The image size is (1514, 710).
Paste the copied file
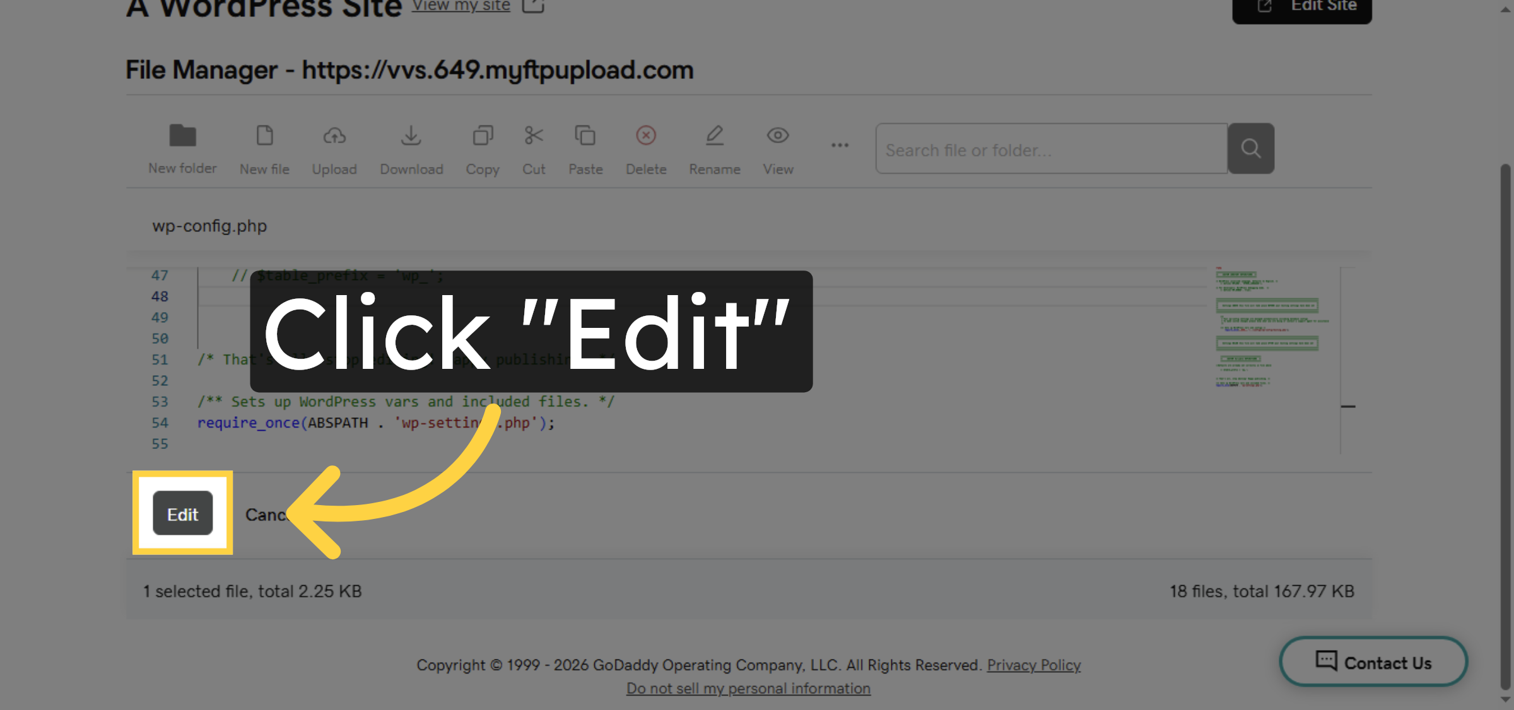[x=585, y=148]
